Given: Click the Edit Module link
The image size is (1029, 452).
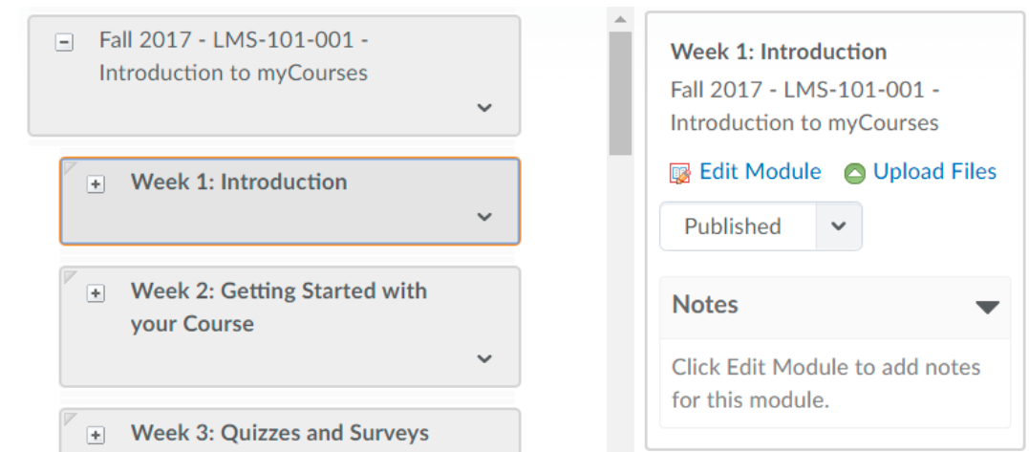Looking at the screenshot, I should (760, 171).
